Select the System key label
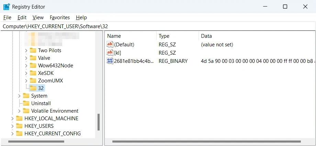 pos(39,96)
